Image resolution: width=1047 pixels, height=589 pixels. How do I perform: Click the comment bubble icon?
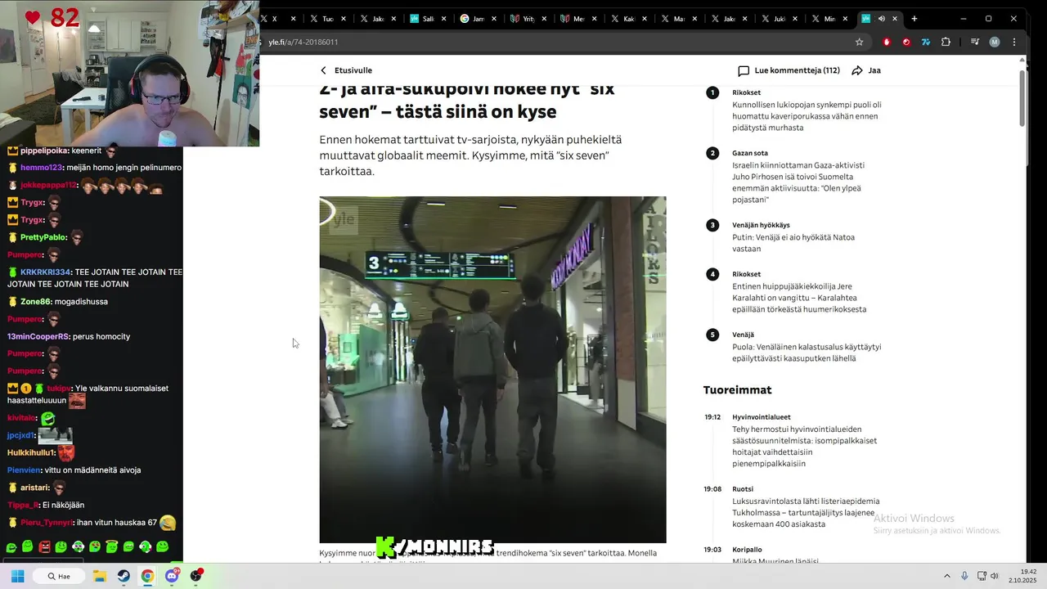point(744,71)
